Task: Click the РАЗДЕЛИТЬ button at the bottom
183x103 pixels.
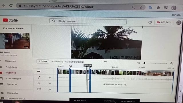Action: coord(80,100)
